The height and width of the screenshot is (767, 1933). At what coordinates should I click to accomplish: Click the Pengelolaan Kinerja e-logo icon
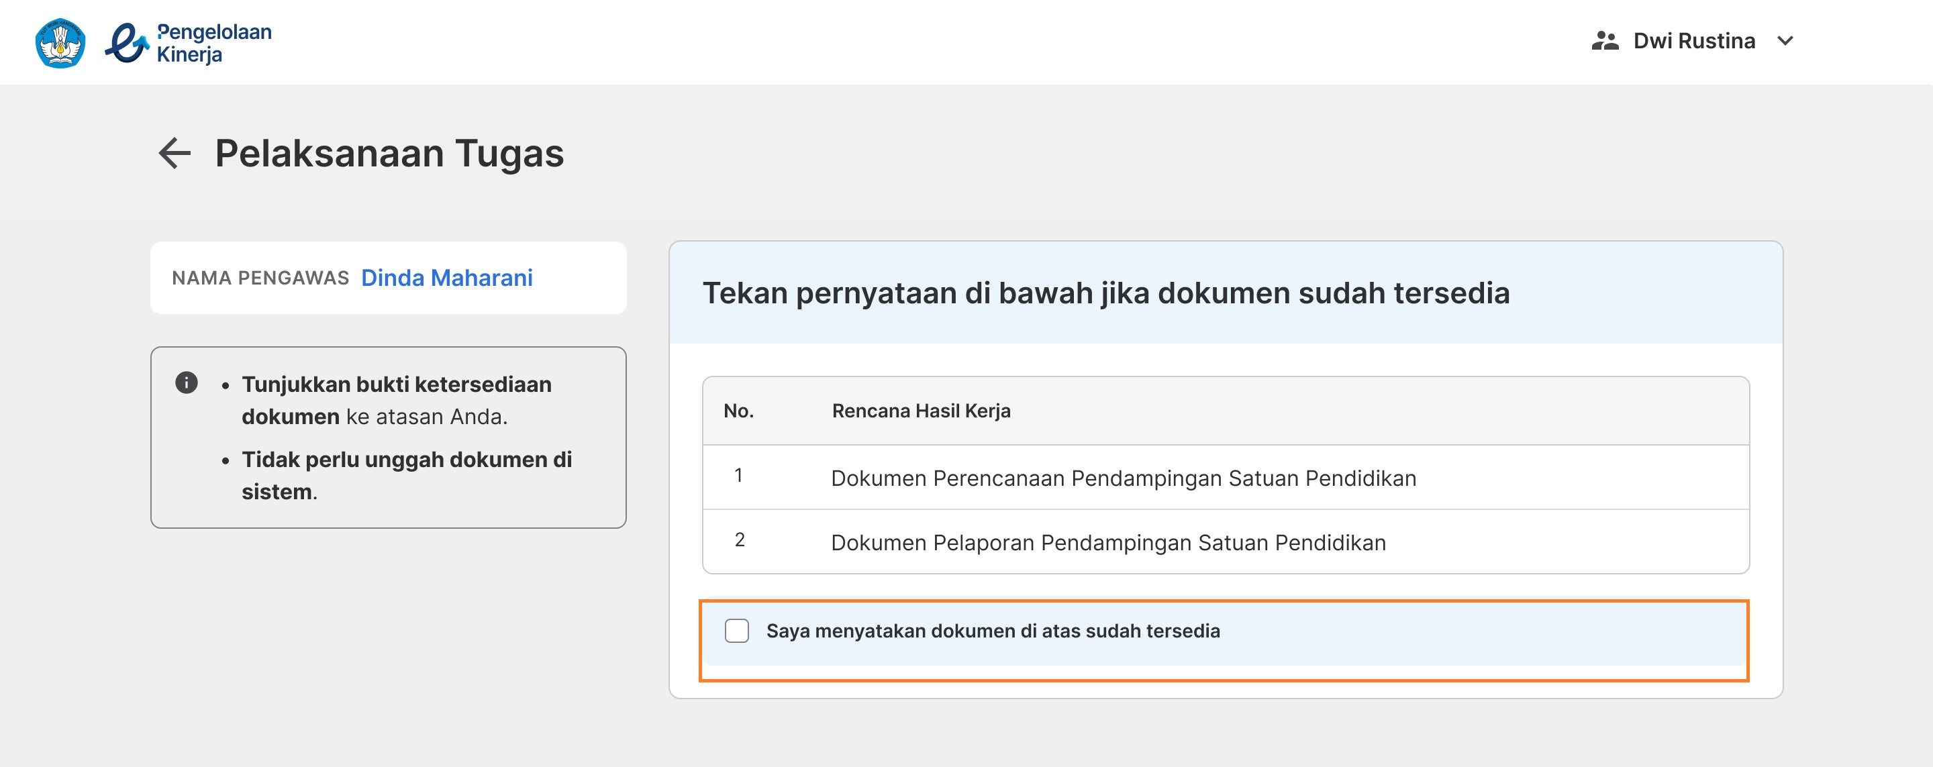click(127, 43)
